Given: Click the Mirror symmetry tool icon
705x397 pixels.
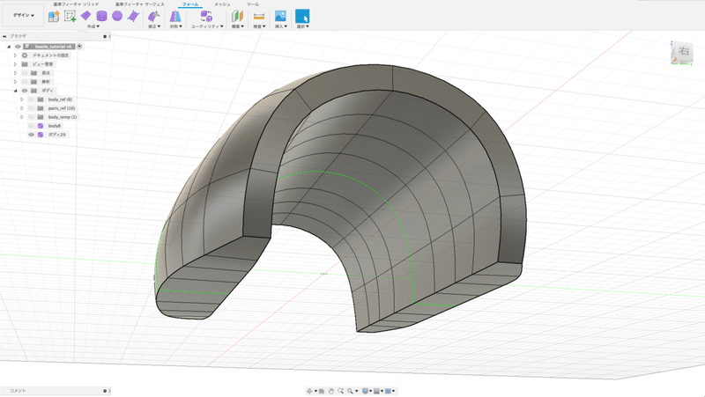Looking at the screenshot, I should pyautogui.click(x=175, y=16).
